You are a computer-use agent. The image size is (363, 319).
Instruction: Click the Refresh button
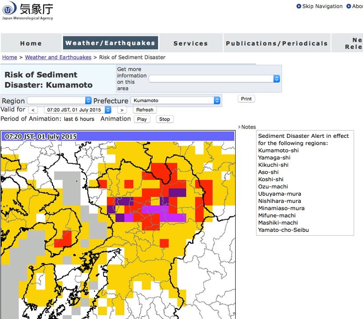(145, 110)
